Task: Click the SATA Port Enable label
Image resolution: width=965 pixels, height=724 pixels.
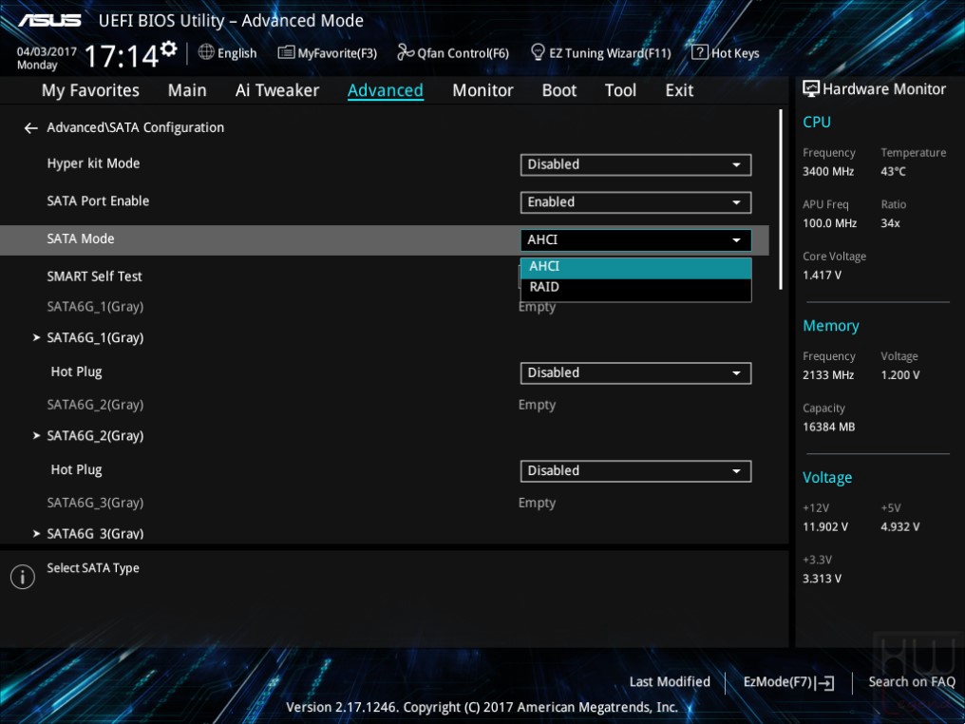Action: pos(98,201)
